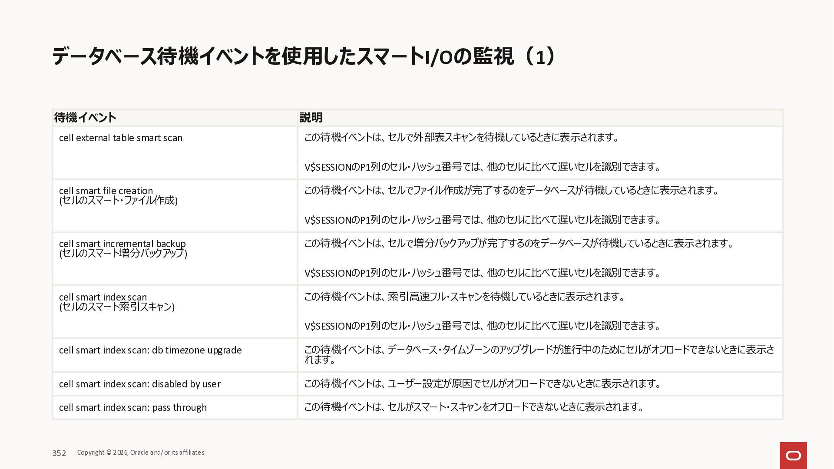The height and width of the screenshot is (469, 834).
Task: Click the smart scan offload description in last row
Action: tap(474, 407)
